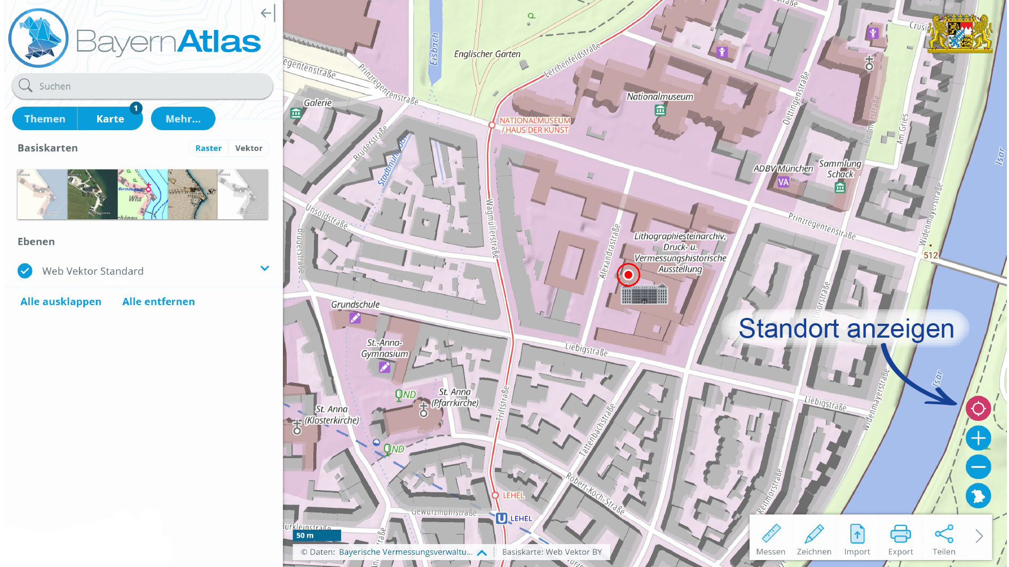
Task: Expand the data attribution chevron
Action: click(x=482, y=553)
